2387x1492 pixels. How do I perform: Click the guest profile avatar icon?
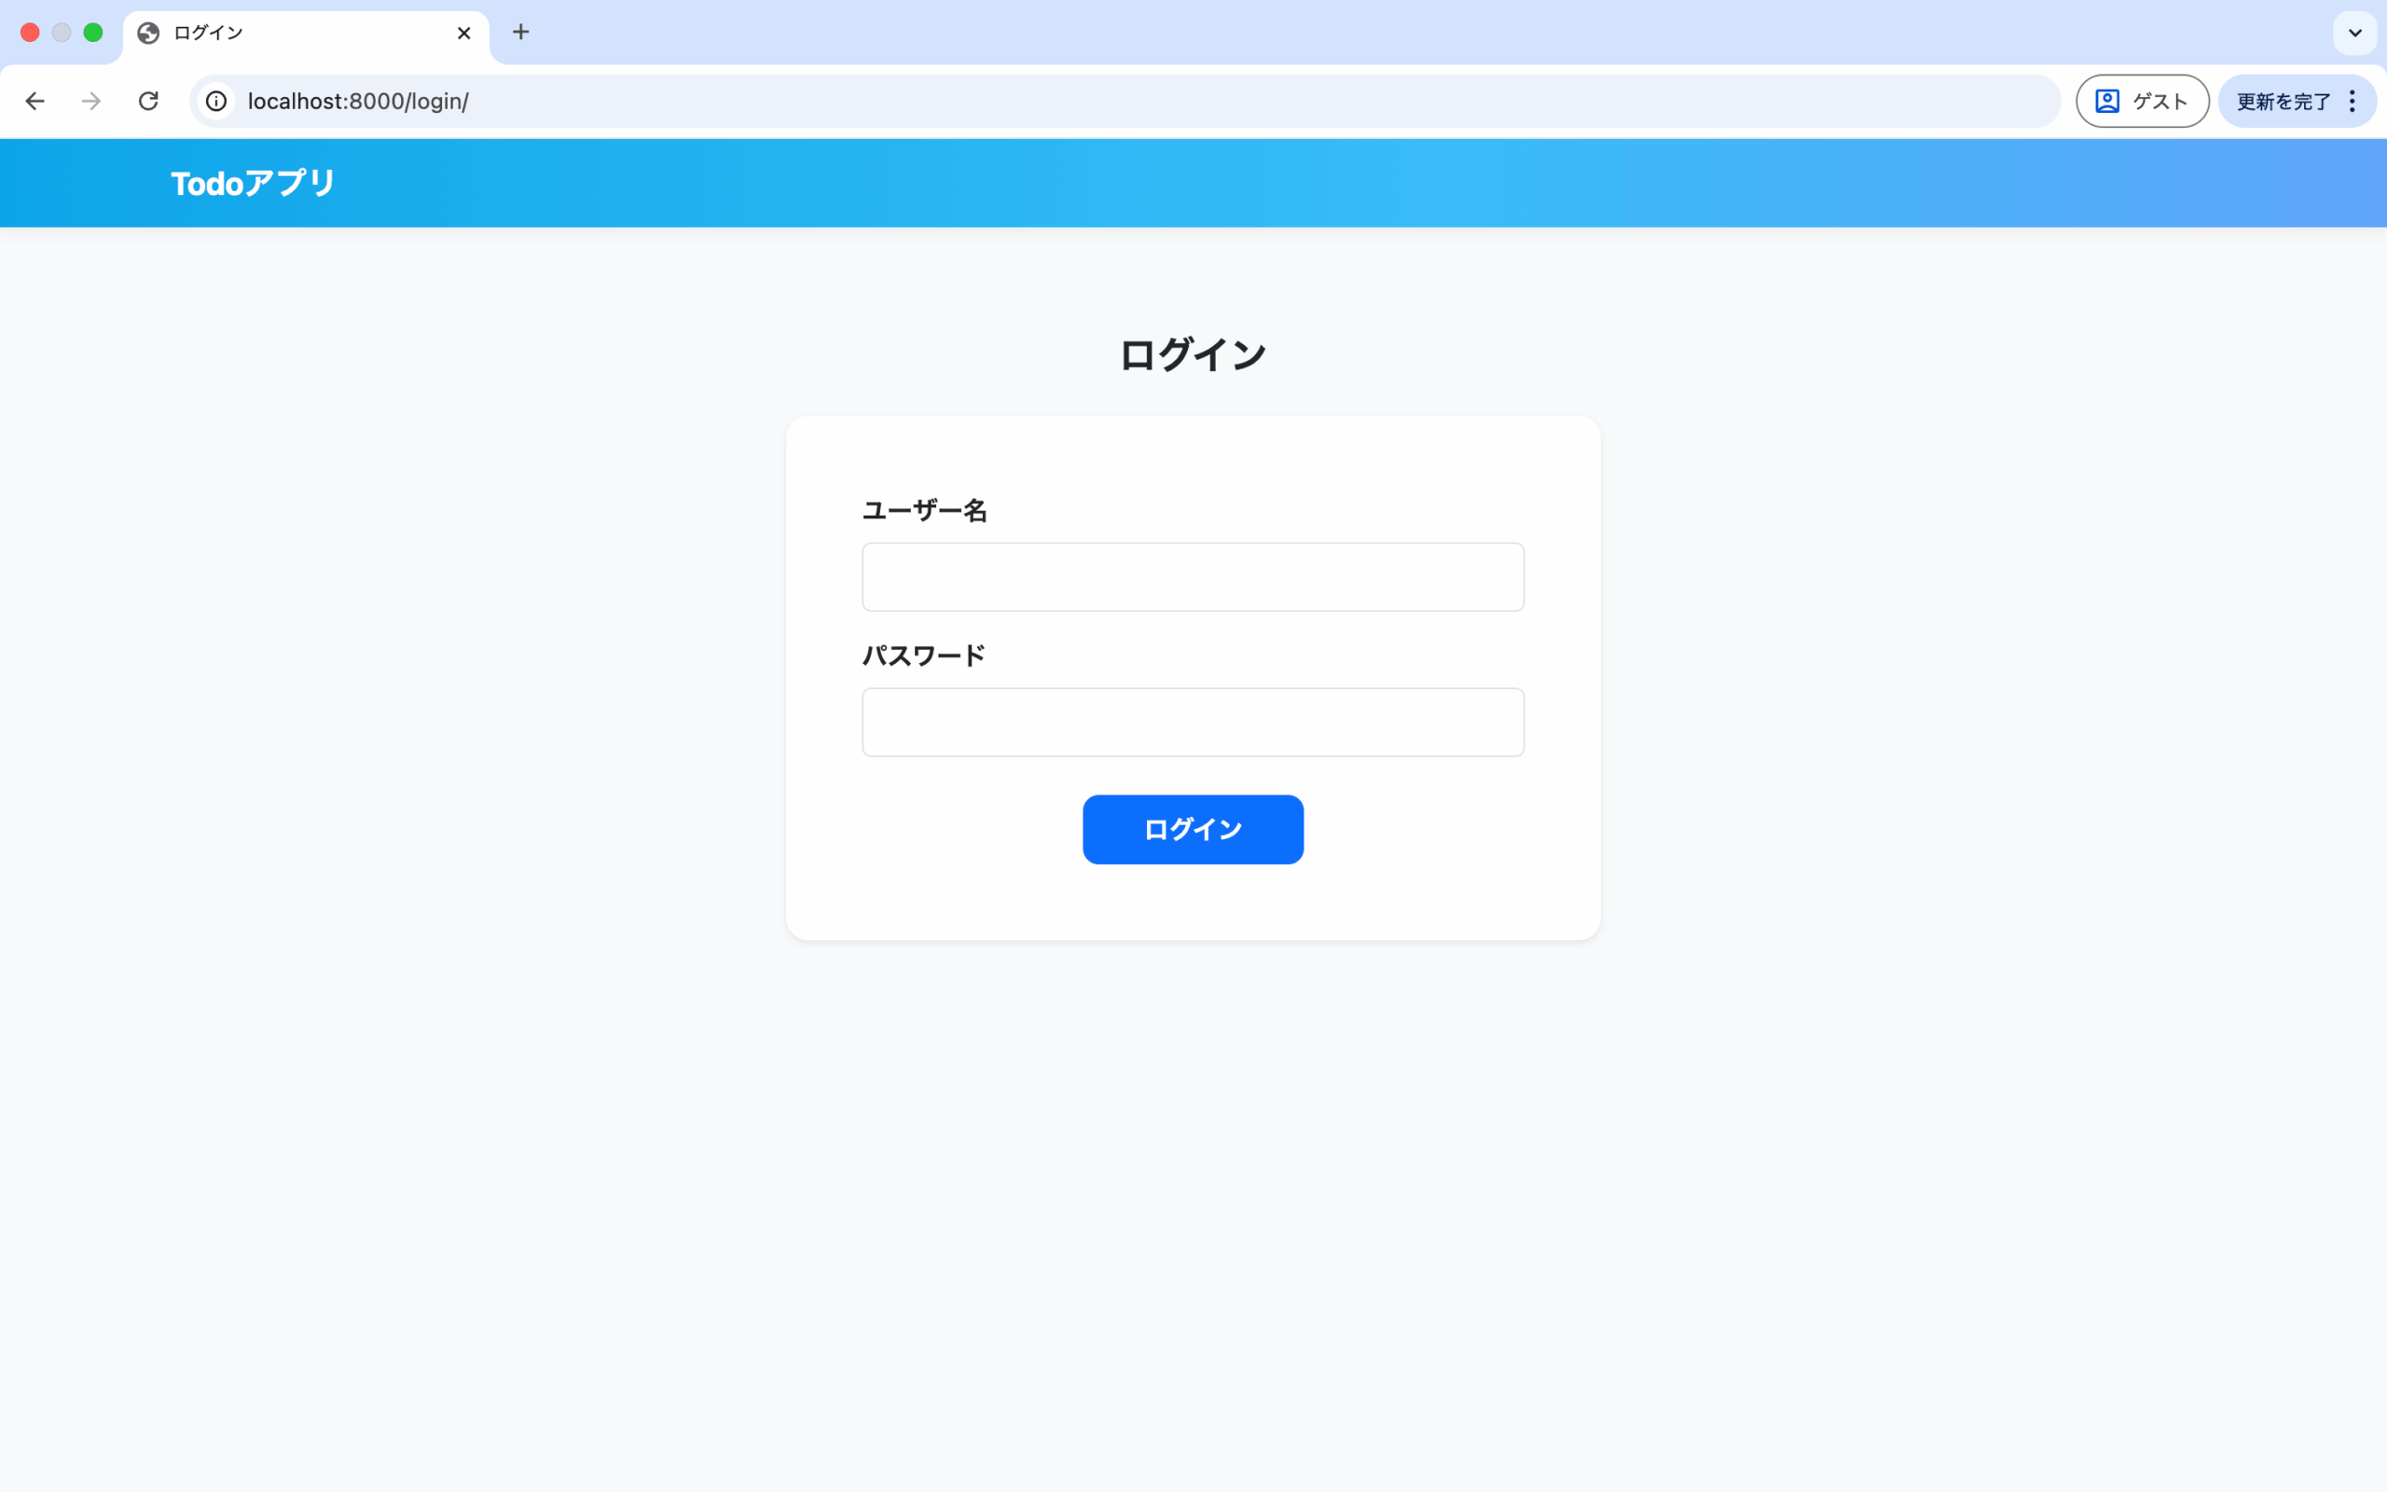(2107, 101)
